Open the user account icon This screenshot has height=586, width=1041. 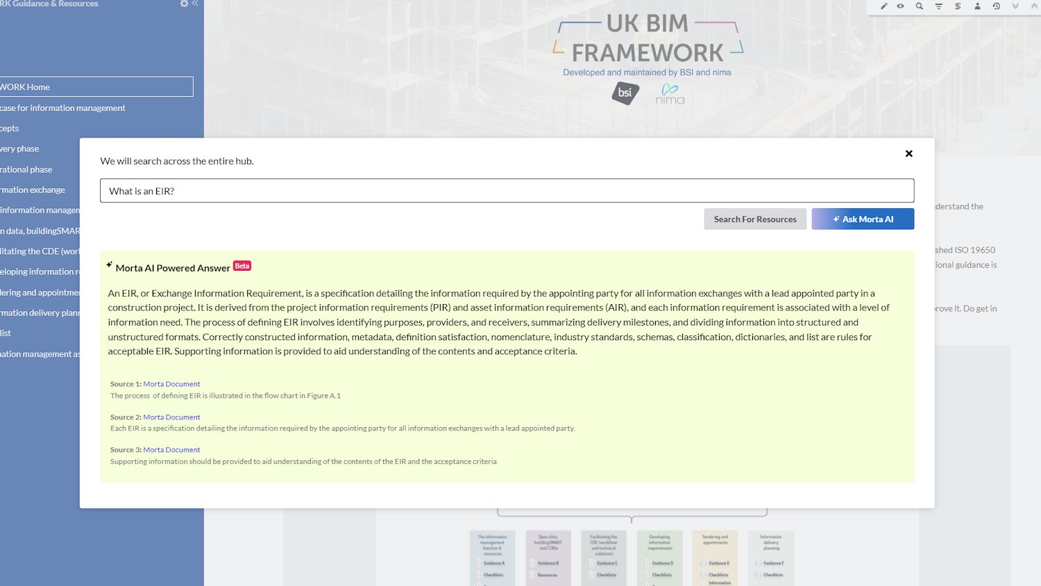coord(976,6)
